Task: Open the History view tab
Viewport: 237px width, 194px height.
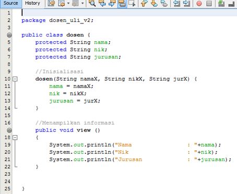Action: tap(32, 3)
